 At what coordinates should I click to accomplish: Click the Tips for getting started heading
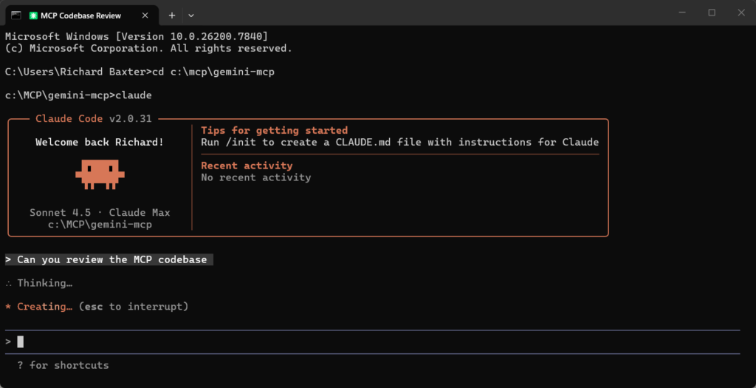[x=274, y=130]
